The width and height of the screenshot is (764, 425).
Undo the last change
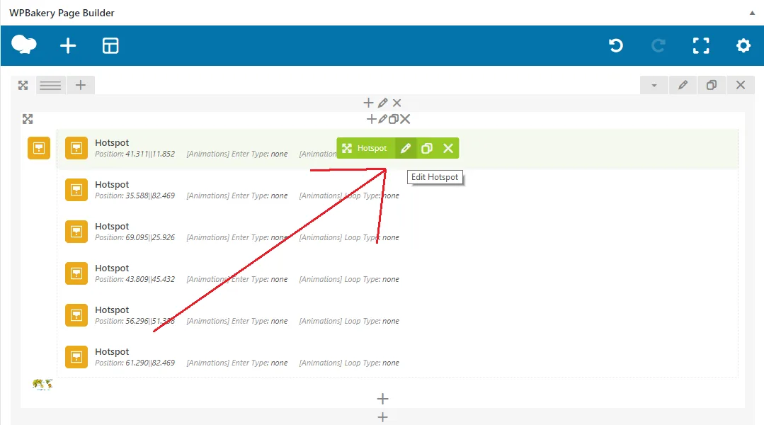(x=616, y=46)
